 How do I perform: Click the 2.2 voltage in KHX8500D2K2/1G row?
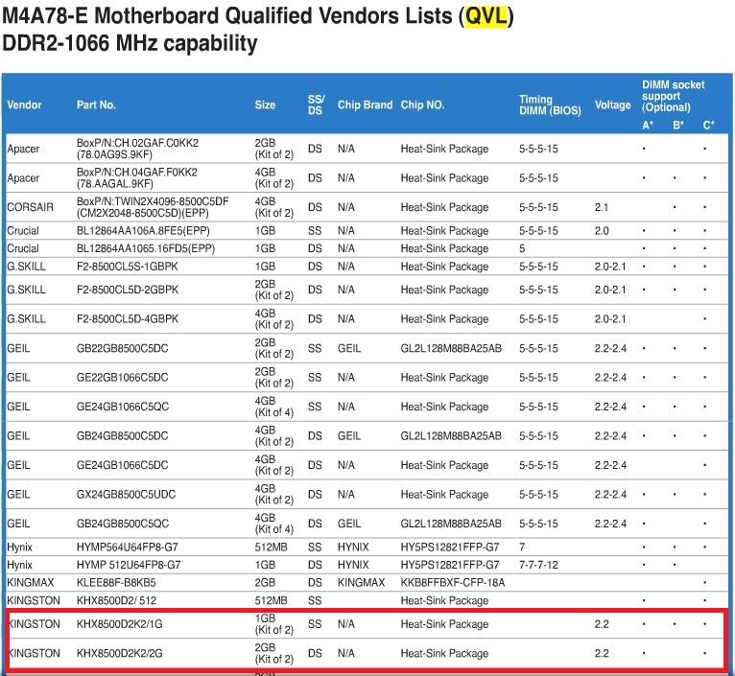click(x=602, y=624)
